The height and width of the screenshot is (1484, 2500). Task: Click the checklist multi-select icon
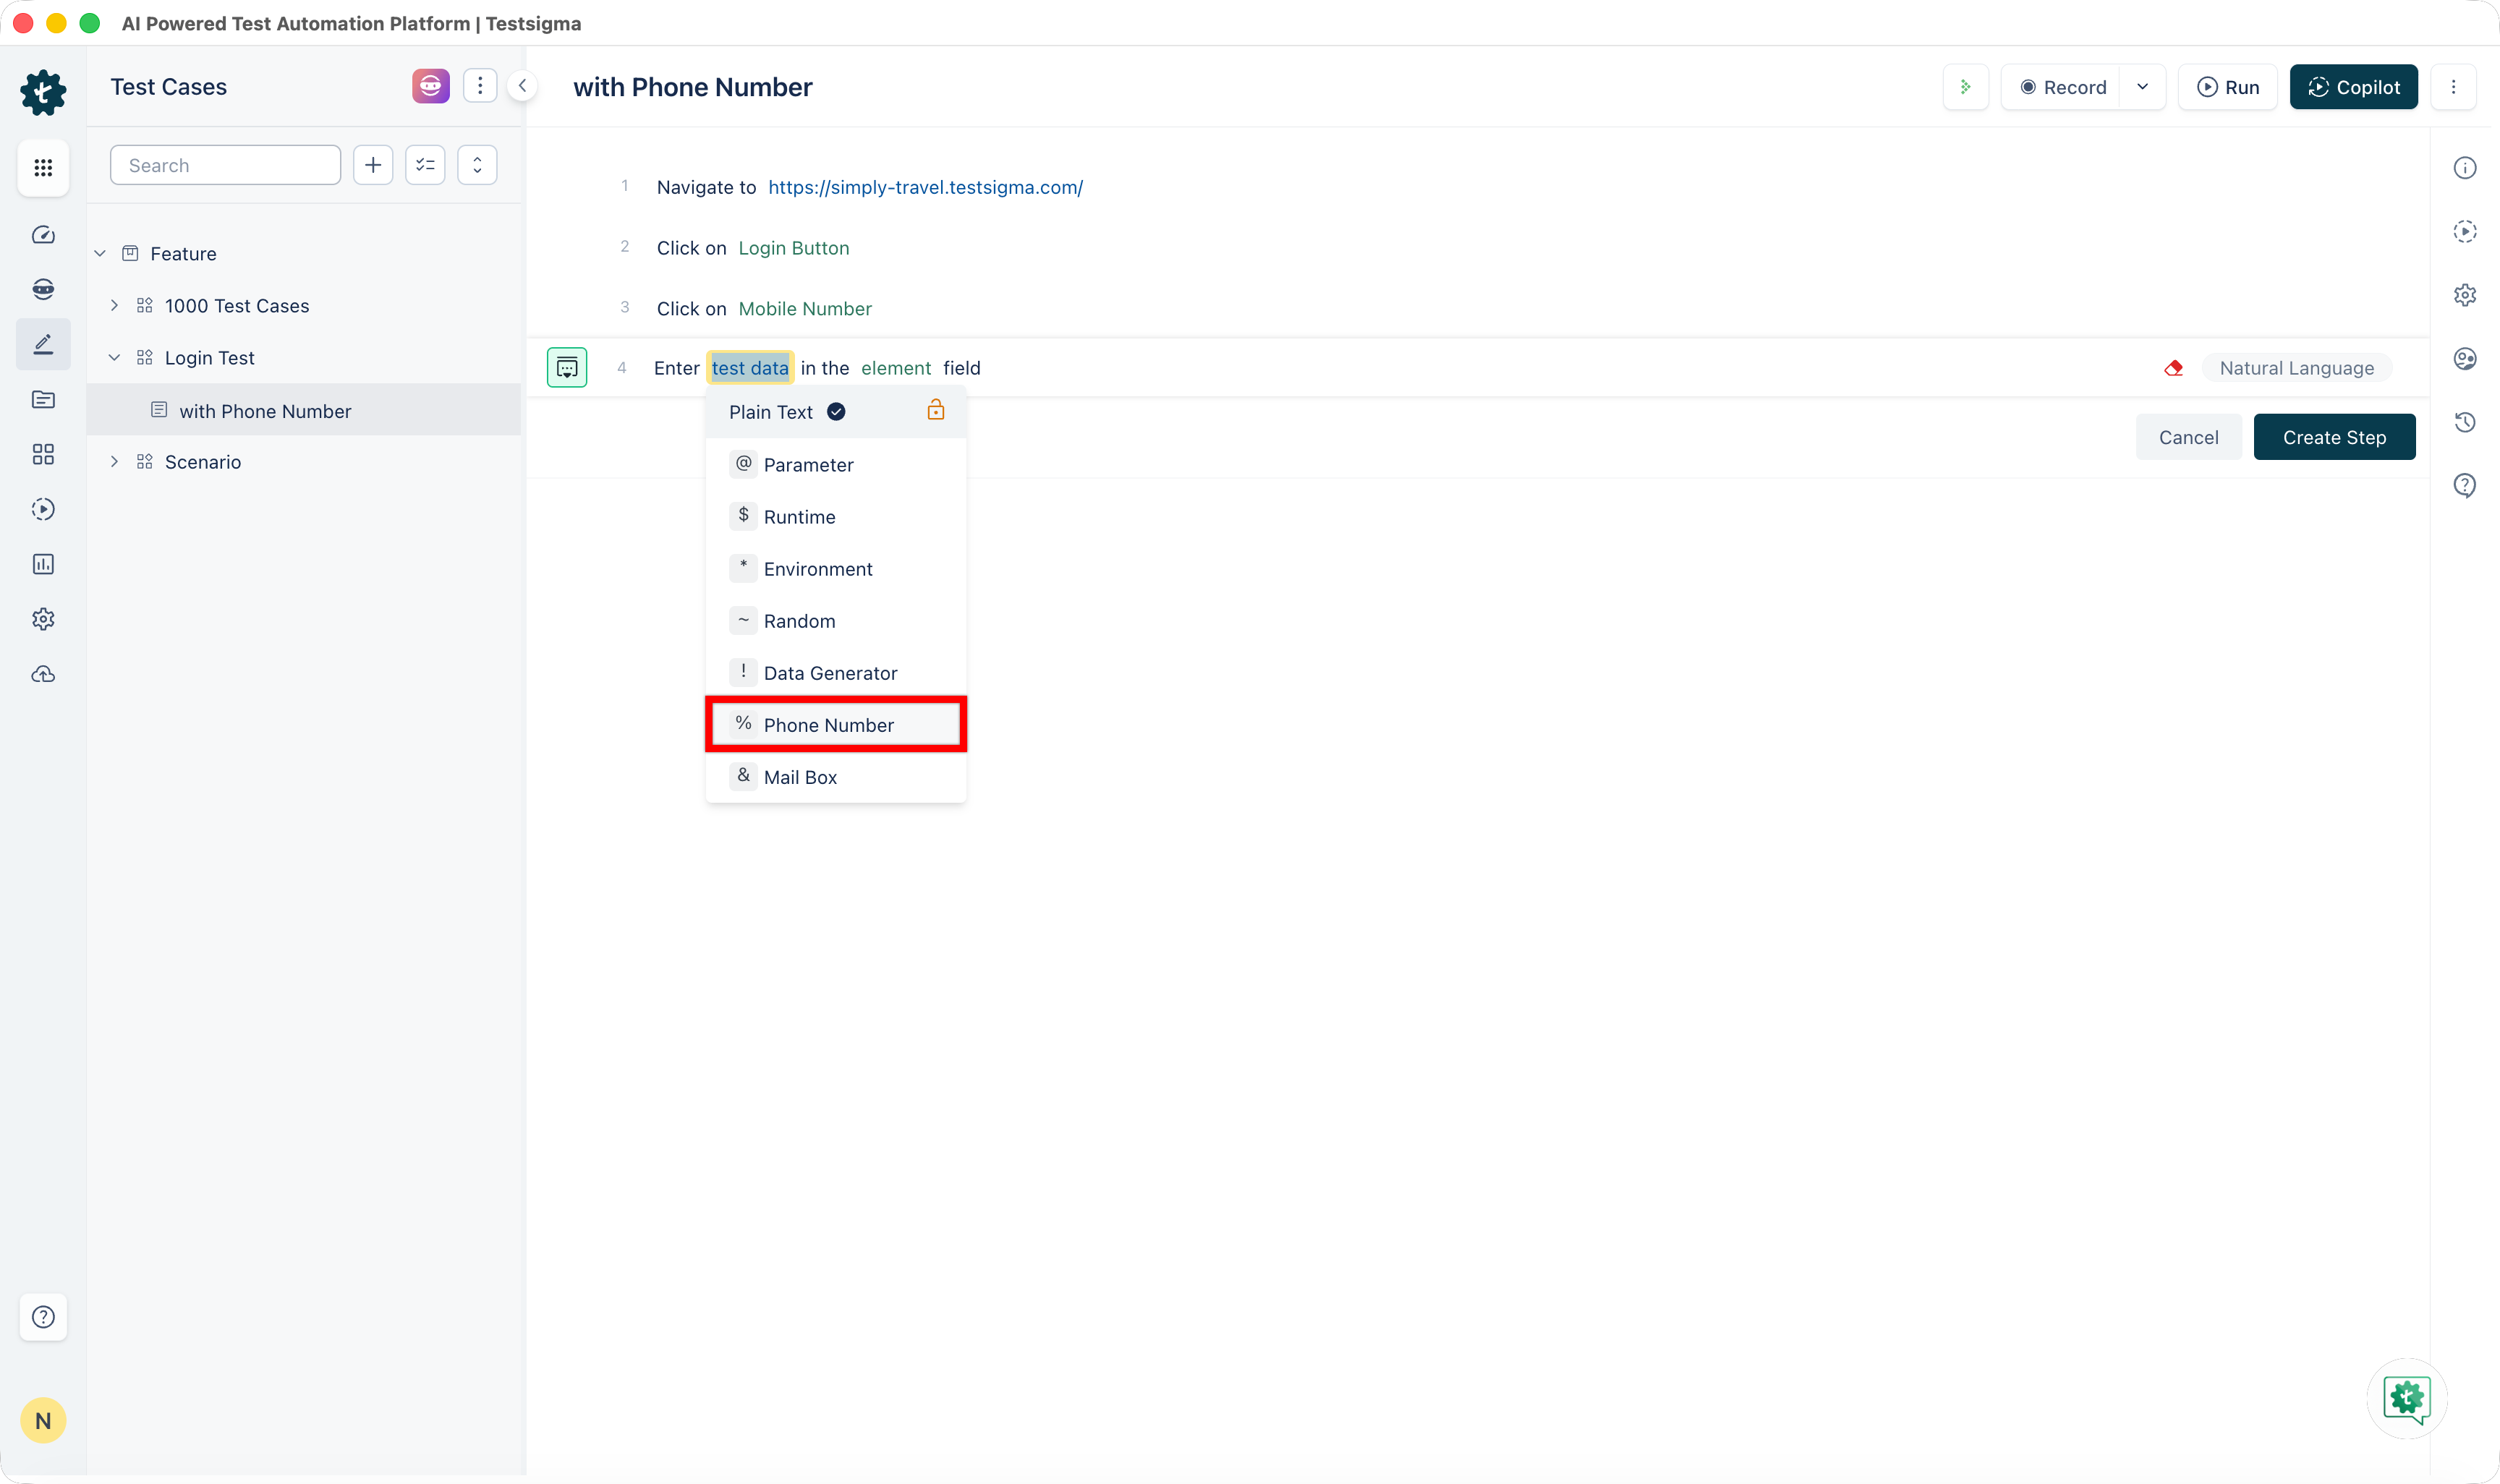pyautogui.click(x=425, y=165)
